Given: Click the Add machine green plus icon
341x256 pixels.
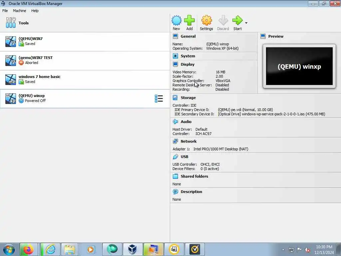Looking at the screenshot, I should 189,20.
